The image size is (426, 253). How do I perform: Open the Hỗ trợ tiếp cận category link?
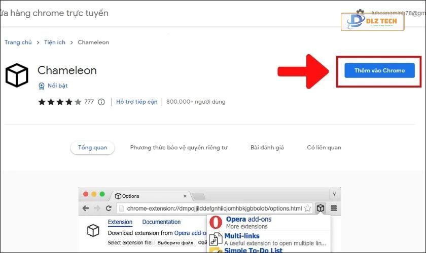tap(136, 102)
